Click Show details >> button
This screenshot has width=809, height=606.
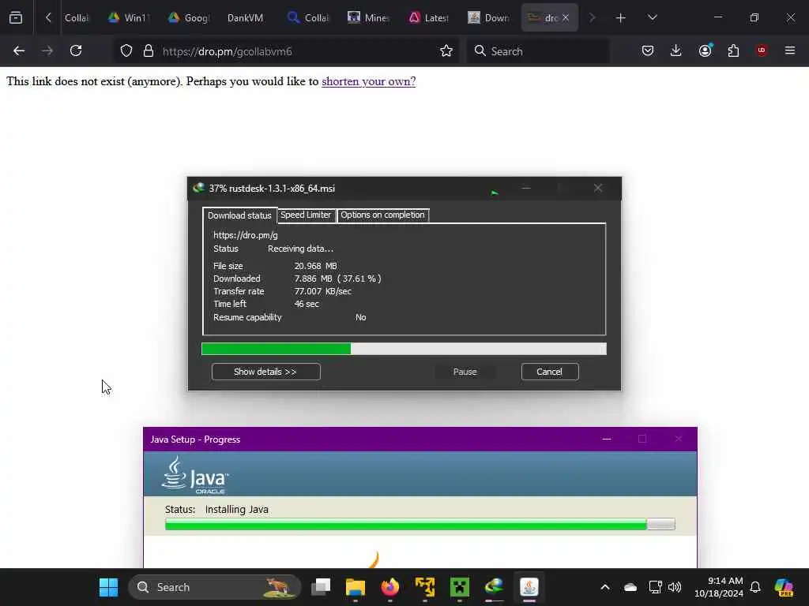(x=265, y=372)
